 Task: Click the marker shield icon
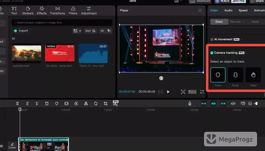57,104
